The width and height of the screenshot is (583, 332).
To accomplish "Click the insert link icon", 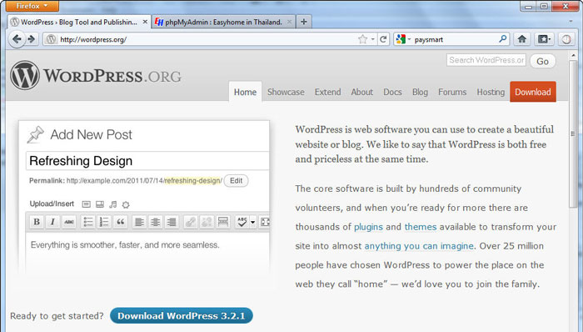I will click(191, 222).
